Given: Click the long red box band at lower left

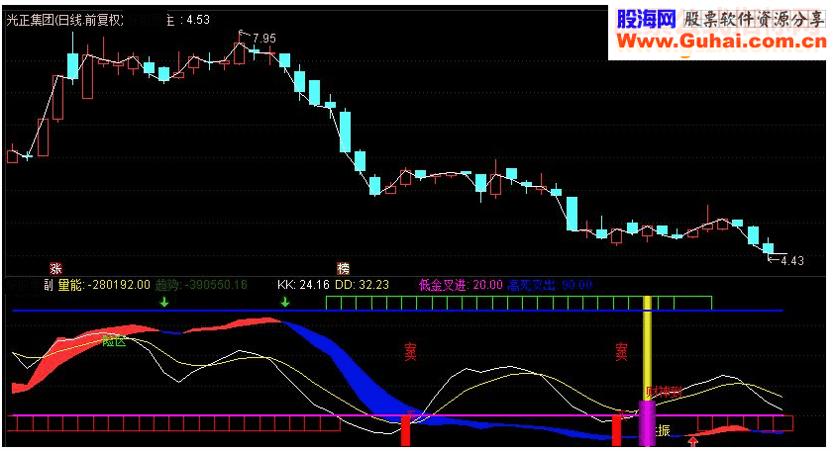Looking at the screenshot, I should 173,424.
